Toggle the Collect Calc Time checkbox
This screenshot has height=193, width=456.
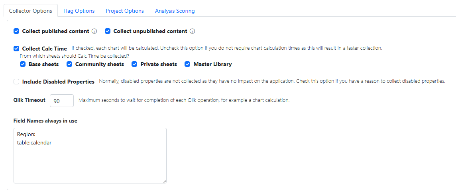click(x=16, y=49)
